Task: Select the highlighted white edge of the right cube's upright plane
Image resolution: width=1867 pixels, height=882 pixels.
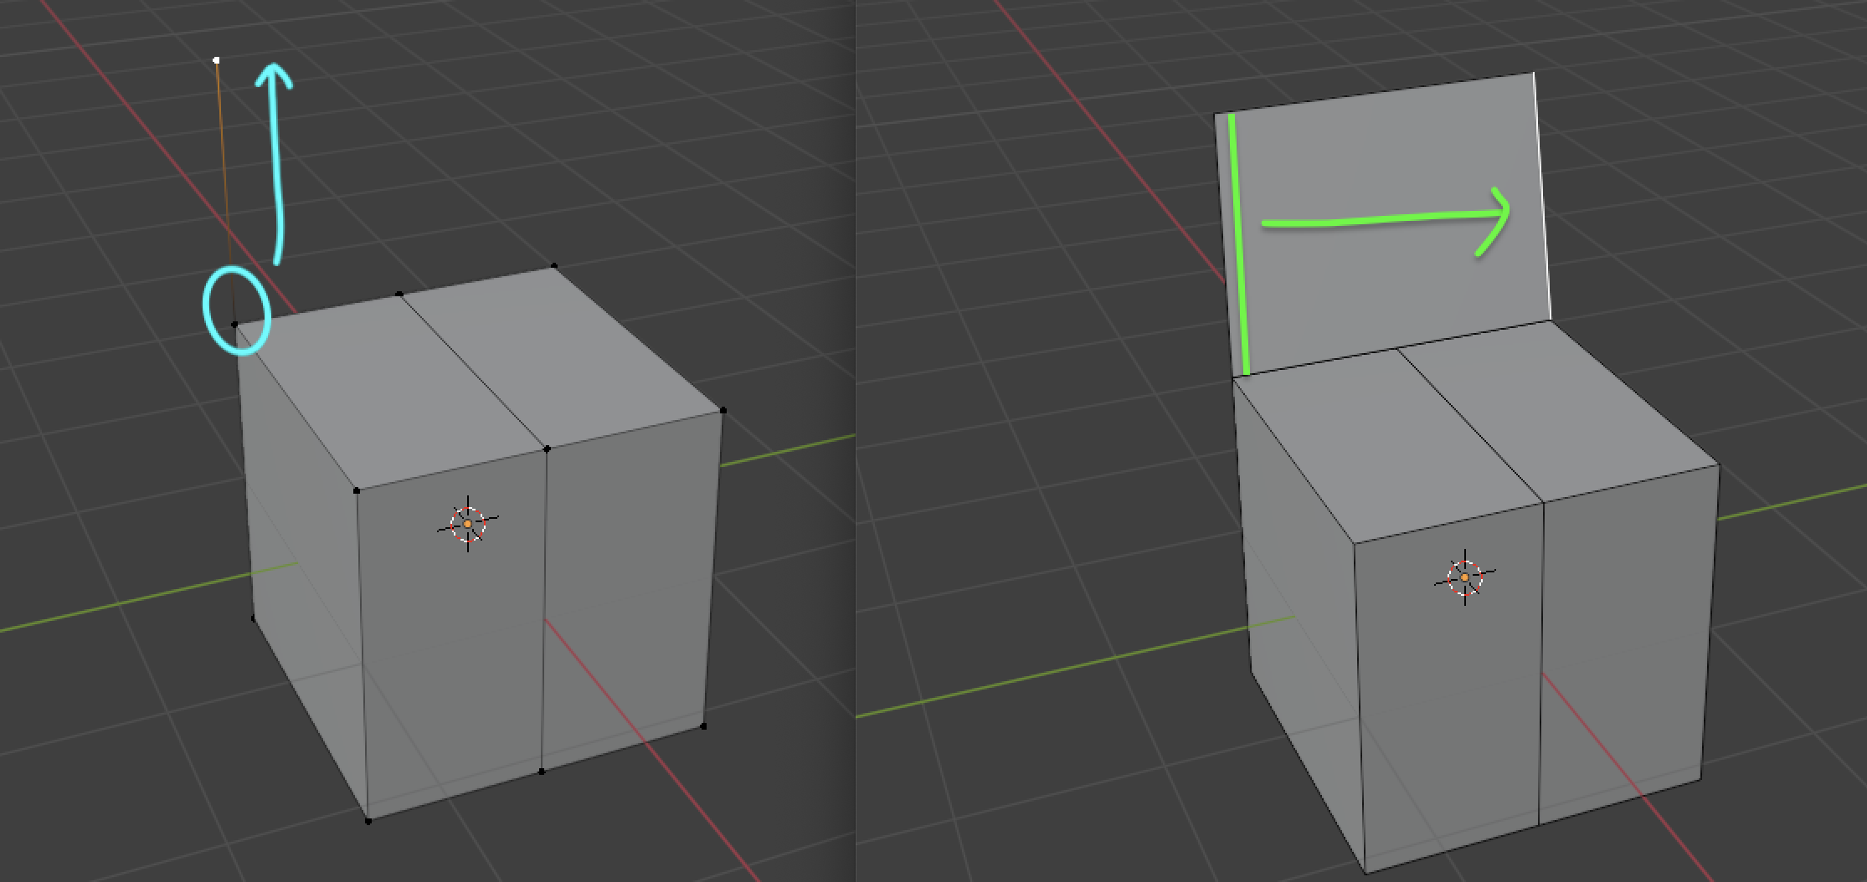Action: (1542, 197)
